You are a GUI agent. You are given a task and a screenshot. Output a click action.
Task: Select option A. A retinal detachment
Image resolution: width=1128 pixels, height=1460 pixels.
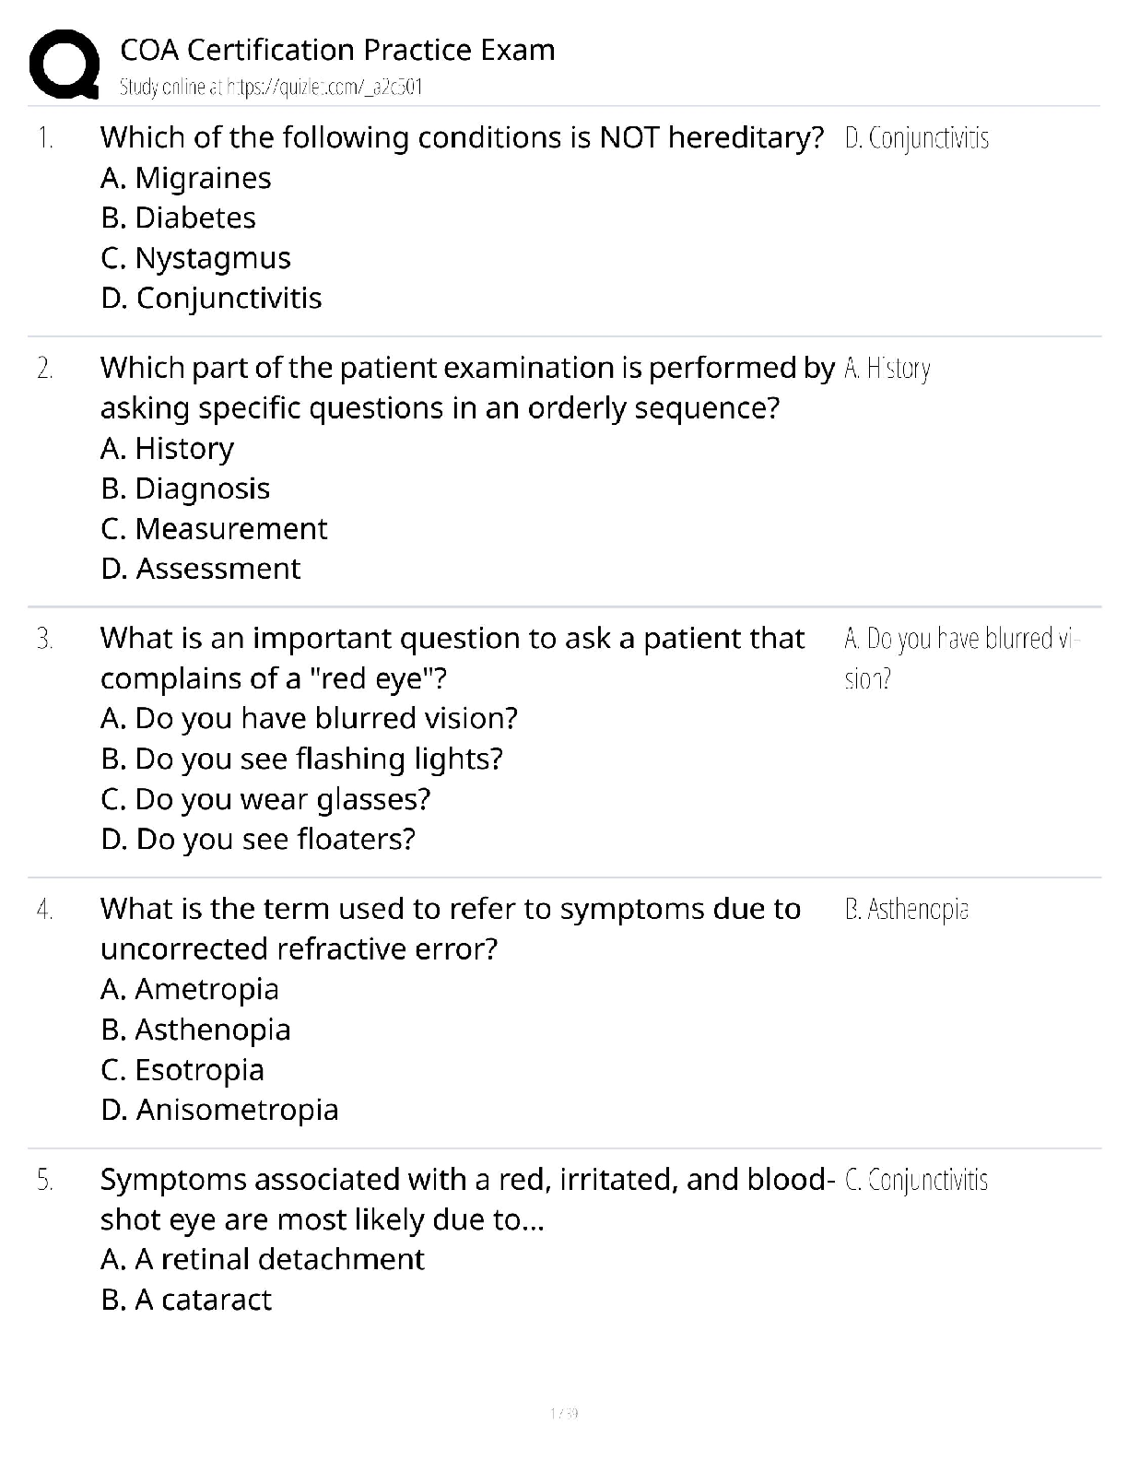[263, 1259]
